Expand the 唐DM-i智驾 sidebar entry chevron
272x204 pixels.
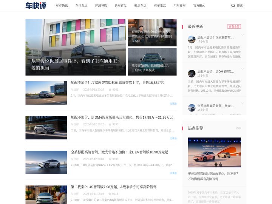click(243, 69)
